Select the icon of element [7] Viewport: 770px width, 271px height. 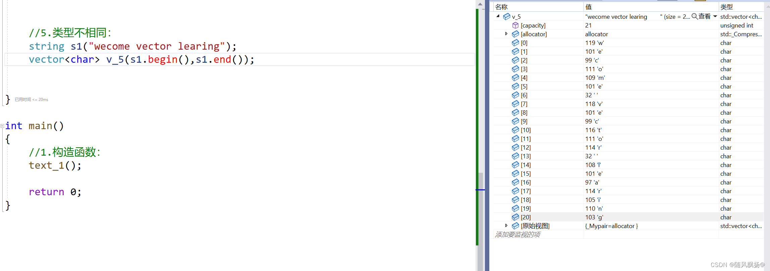[515, 104]
